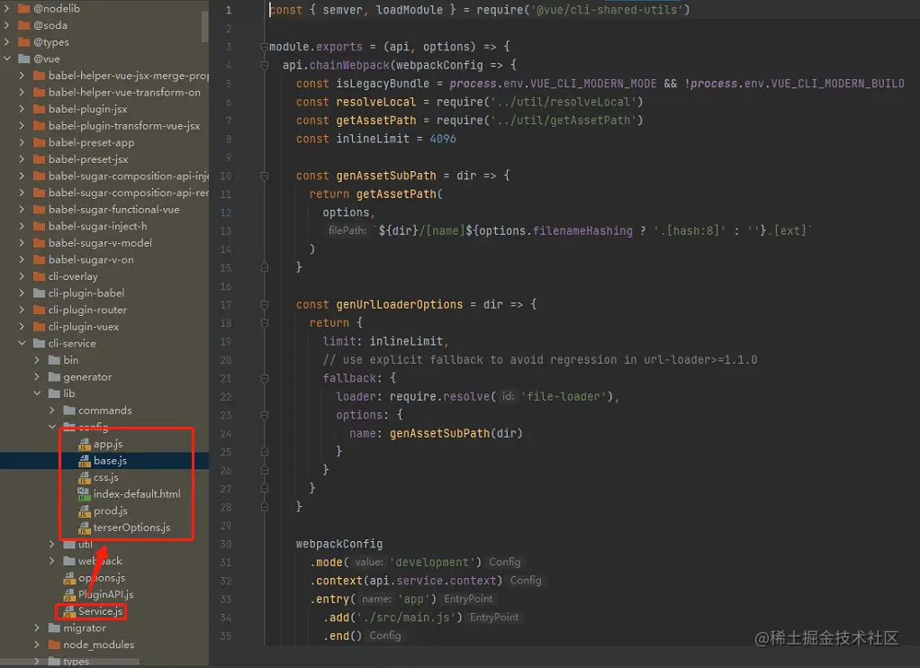Click the index-default.html file icon

coord(84,494)
